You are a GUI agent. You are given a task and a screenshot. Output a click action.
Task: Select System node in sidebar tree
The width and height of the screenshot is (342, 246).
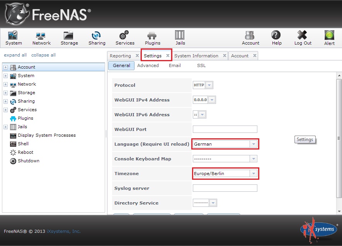[x=26, y=76]
